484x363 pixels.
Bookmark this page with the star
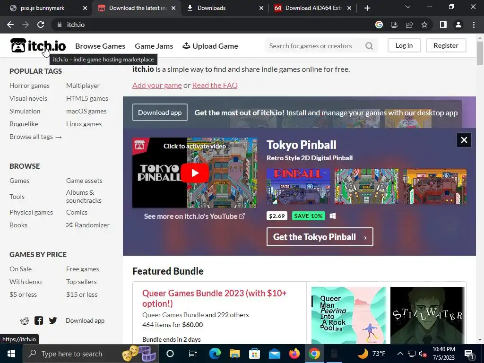(x=424, y=25)
